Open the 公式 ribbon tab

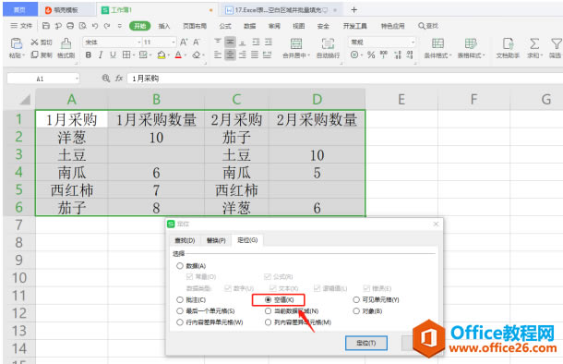pos(225,26)
